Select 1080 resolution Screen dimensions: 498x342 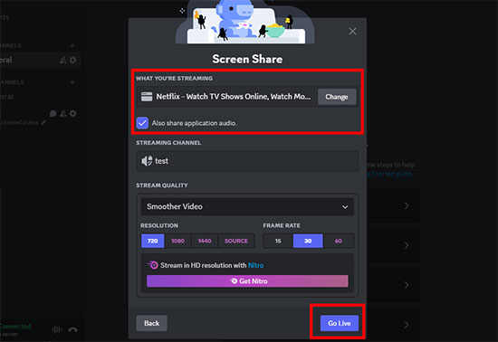click(177, 241)
